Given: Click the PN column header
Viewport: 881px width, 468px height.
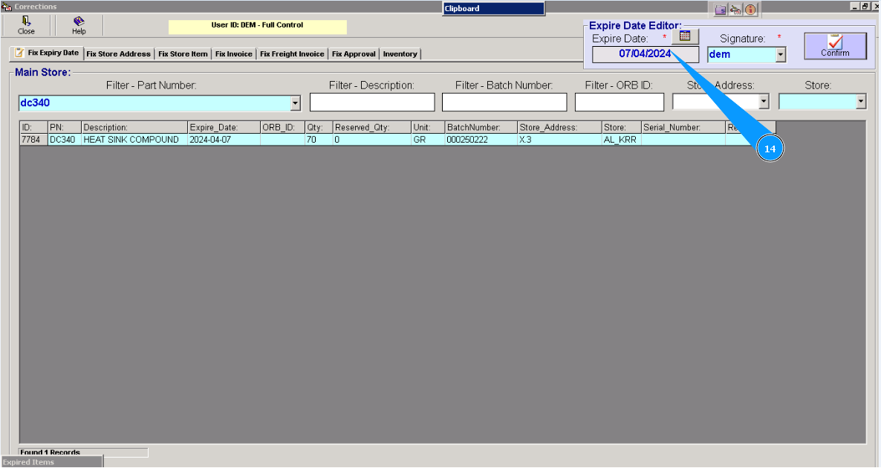Looking at the screenshot, I should click(x=65, y=128).
